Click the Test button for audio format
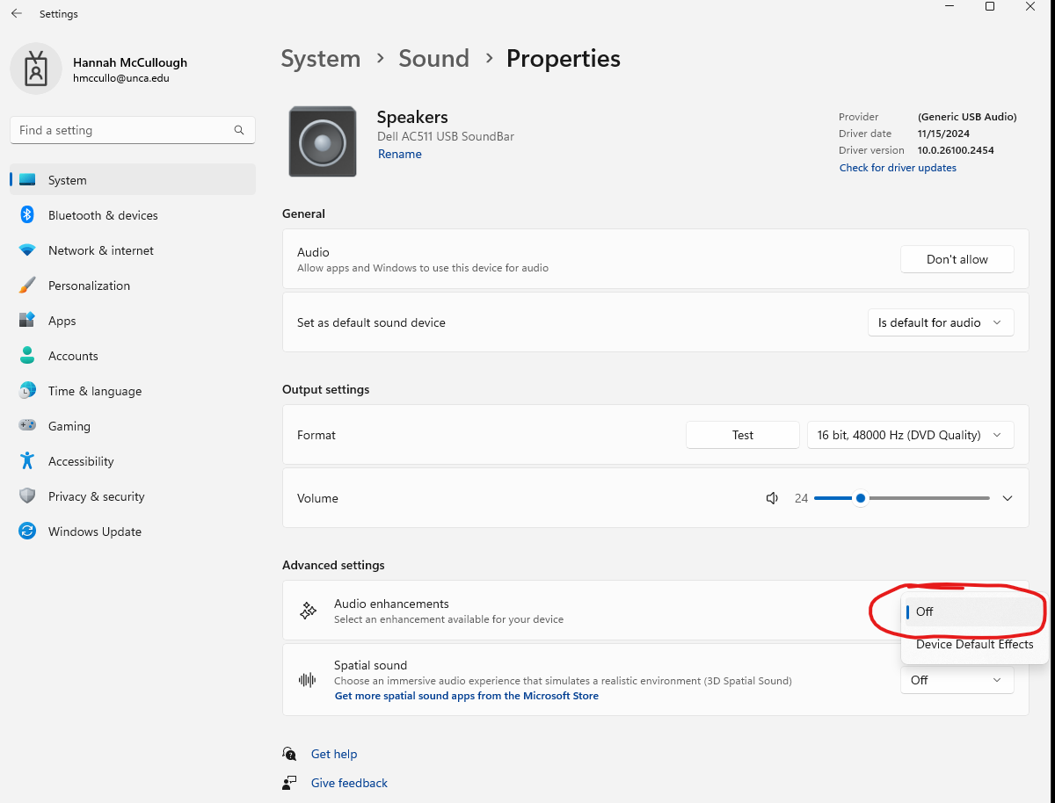Screen dimensions: 1055x803 click(742, 434)
